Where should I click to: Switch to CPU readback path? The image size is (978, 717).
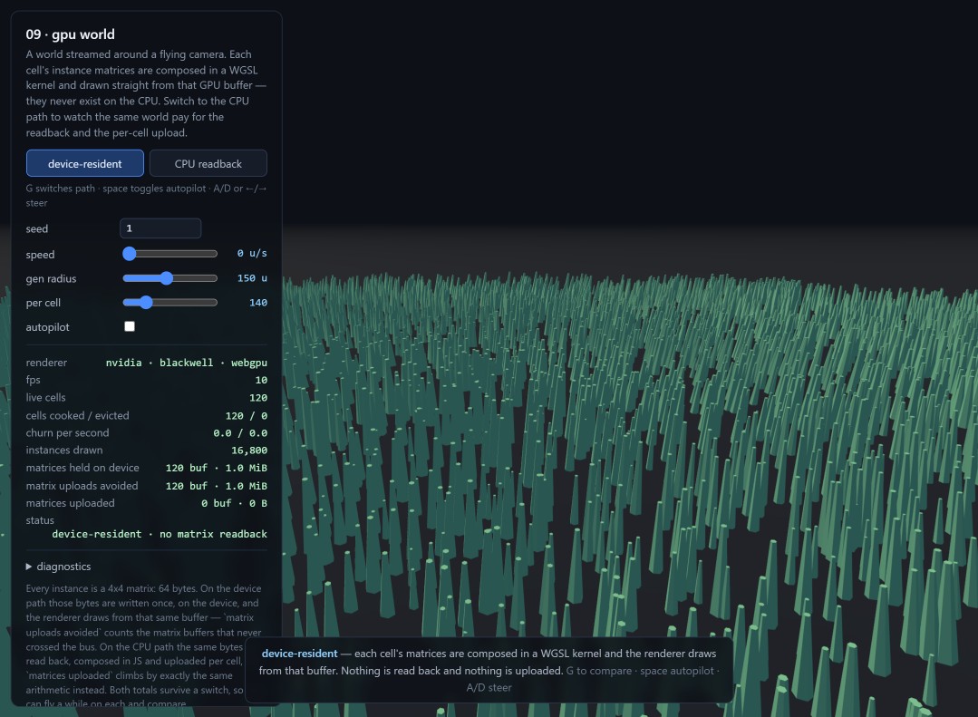click(208, 163)
